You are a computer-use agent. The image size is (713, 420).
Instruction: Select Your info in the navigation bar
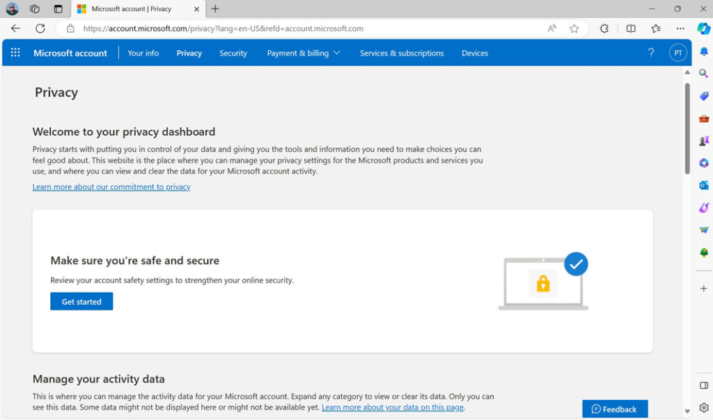tap(143, 53)
